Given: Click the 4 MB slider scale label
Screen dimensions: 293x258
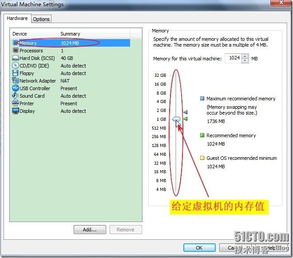Looking at the screenshot, I should (x=161, y=189).
